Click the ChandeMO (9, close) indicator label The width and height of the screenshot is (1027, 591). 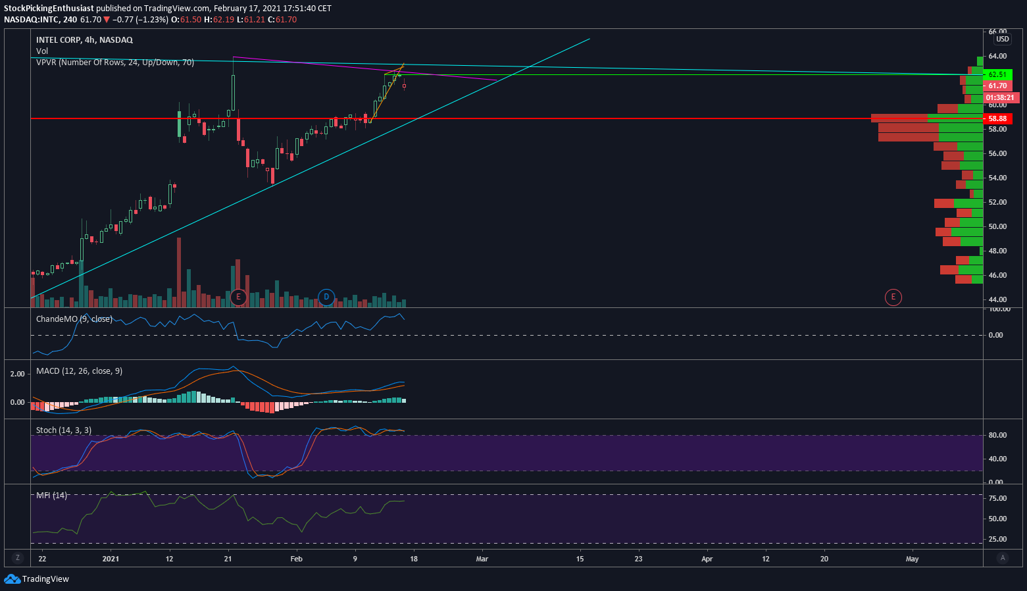pyautogui.click(x=74, y=319)
